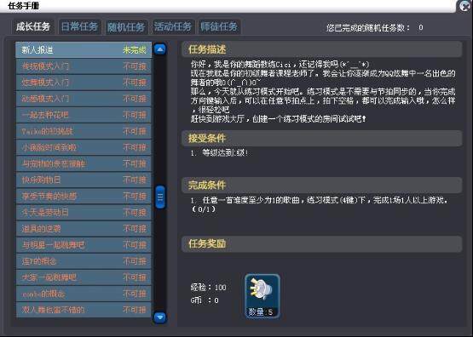Click the task list scrollbar thumb
473x337 pixels.
(160, 197)
